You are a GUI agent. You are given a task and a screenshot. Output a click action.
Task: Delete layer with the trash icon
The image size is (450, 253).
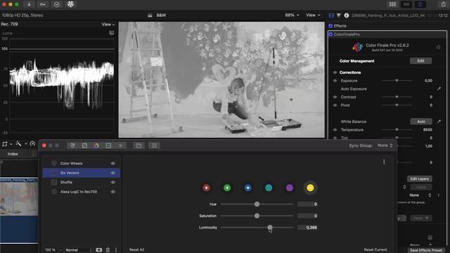[108, 250]
